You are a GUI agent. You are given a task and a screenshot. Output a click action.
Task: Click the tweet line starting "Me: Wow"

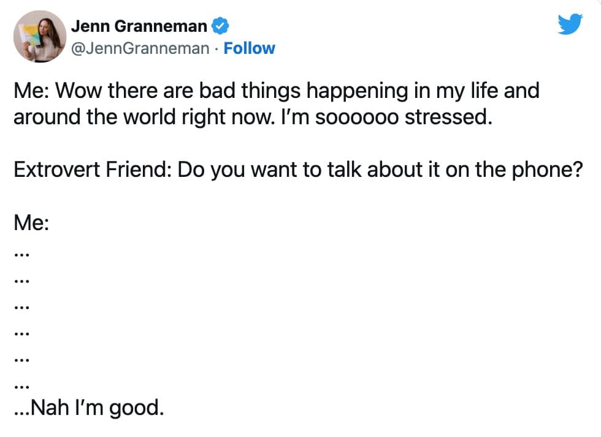click(276, 91)
